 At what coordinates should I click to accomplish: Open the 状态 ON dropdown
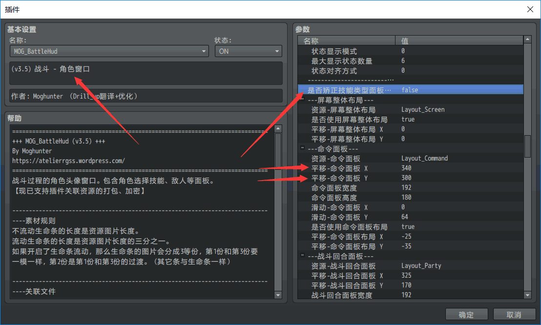pos(248,51)
